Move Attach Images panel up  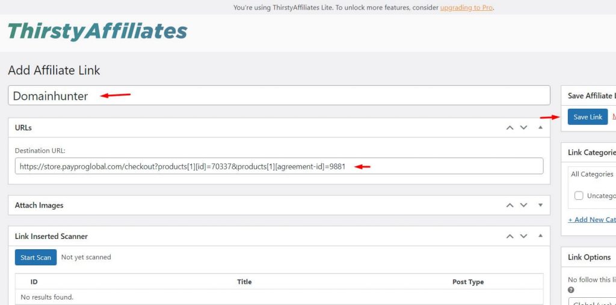point(510,205)
